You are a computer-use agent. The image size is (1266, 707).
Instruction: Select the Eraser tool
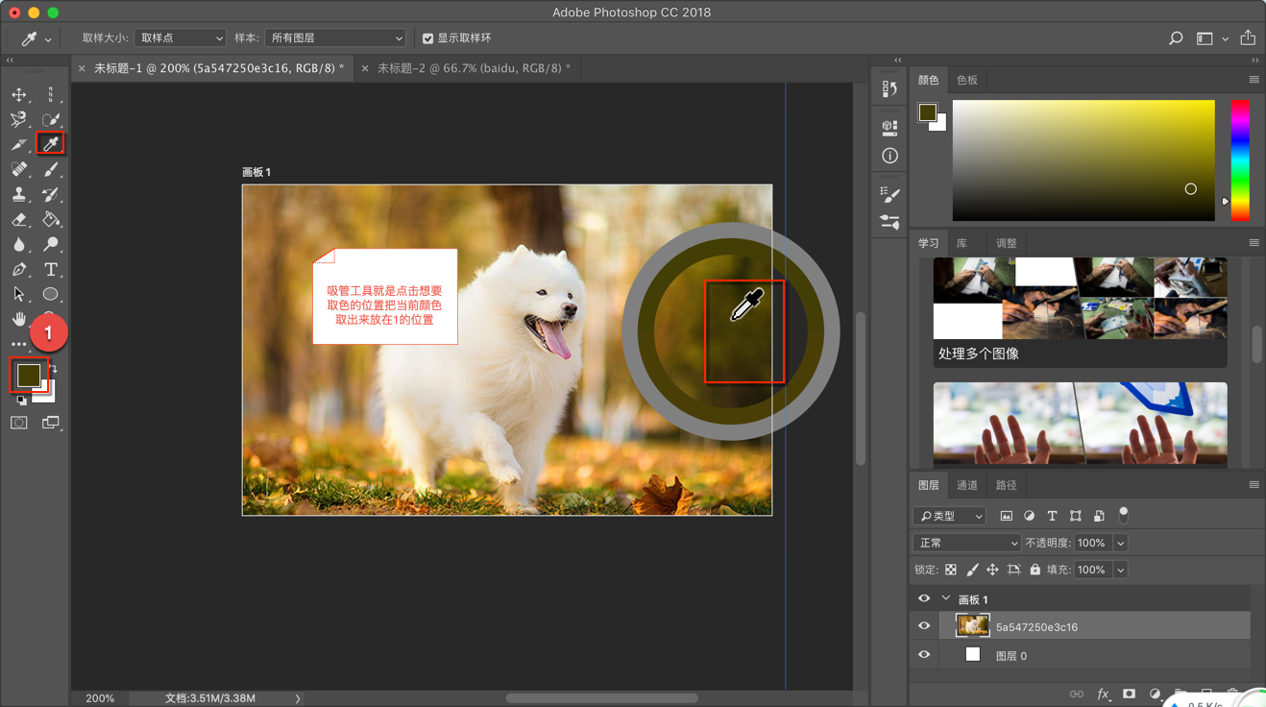tap(19, 219)
